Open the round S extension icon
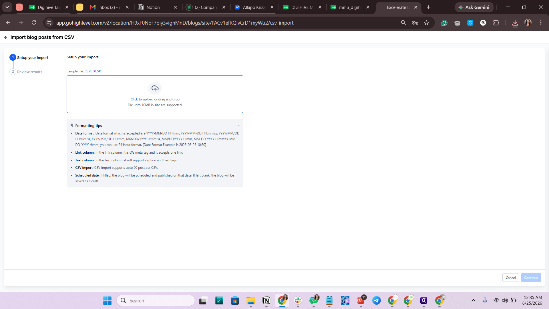 (x=483, y=23)
